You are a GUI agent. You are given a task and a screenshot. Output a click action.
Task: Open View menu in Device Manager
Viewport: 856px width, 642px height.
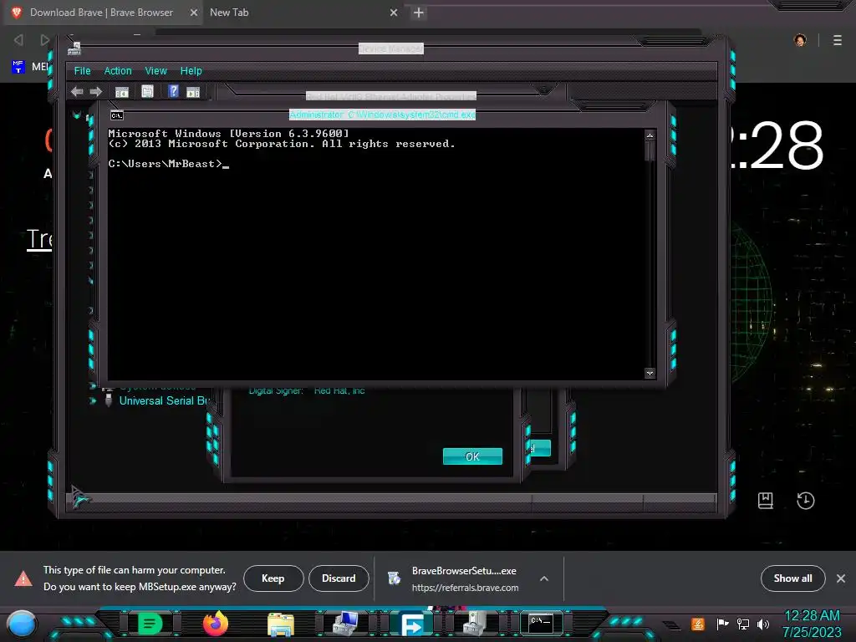(155, 71)
